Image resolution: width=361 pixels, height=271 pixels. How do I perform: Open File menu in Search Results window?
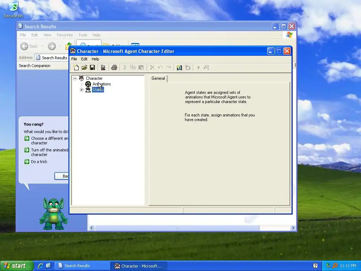click(x=23, y=35)
